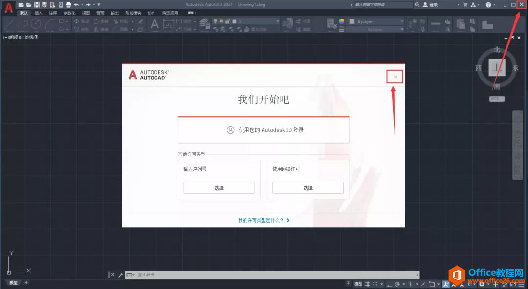This screenshot has height=289, width=528.
Task: Select the Arc tool
Action: pos(50,24)
